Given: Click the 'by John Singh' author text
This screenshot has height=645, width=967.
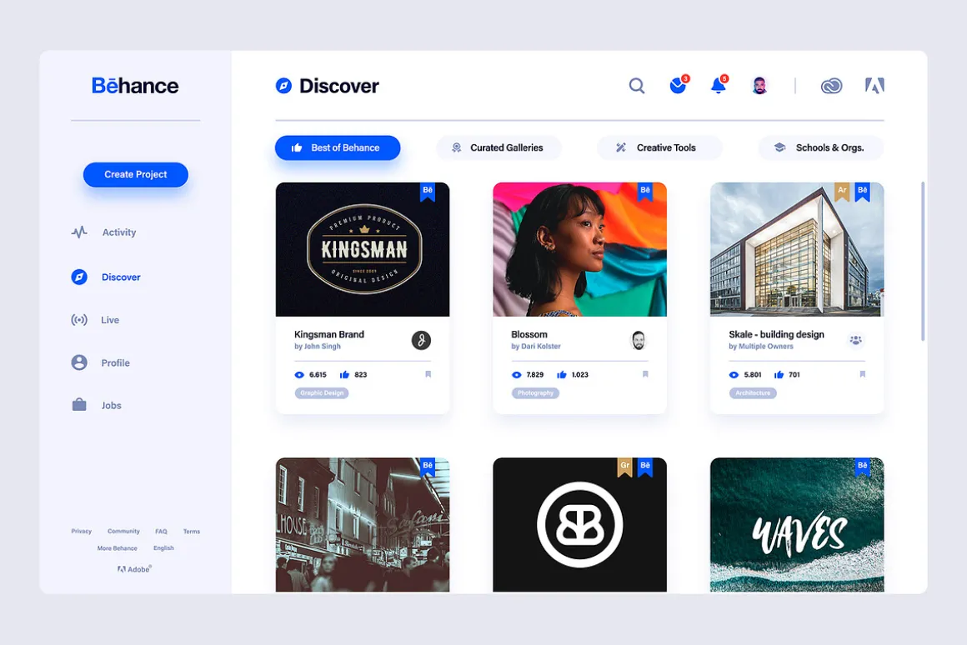Looking at the screenshot, I should (x=318, y=347).
